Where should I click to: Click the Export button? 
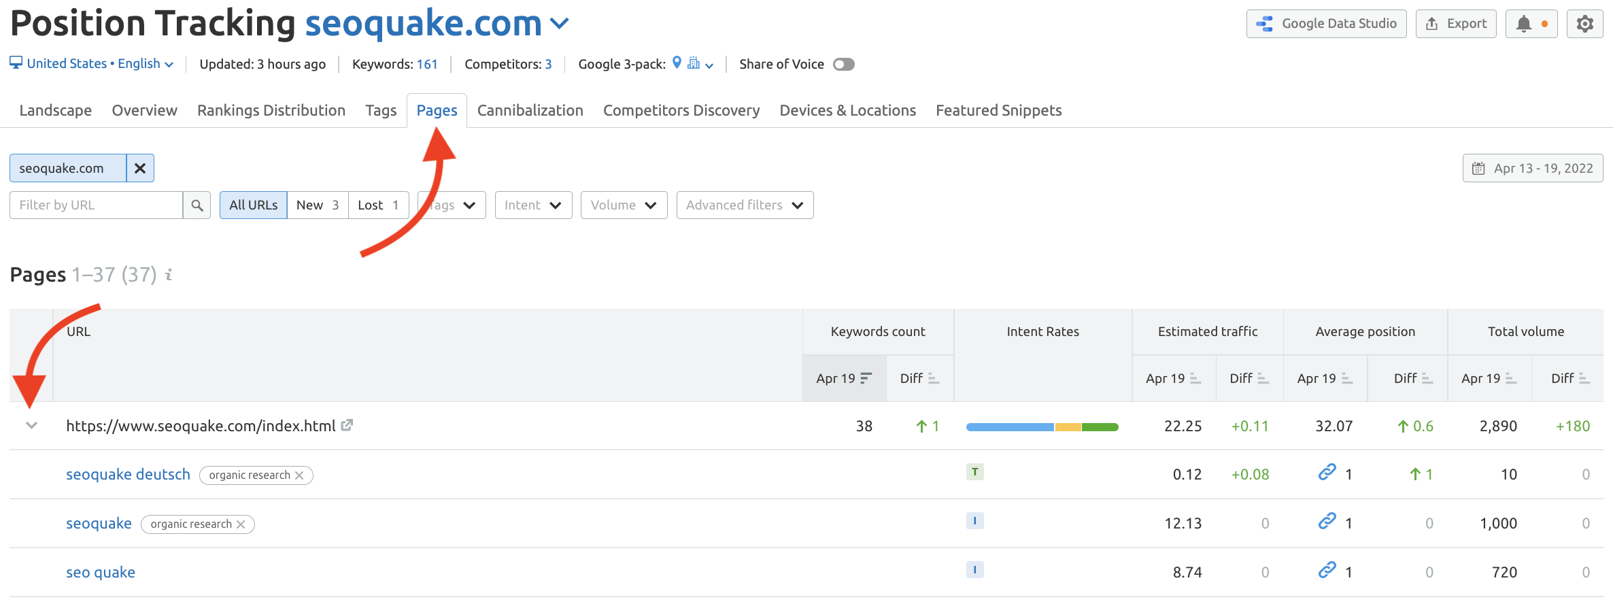point(1457,24)
